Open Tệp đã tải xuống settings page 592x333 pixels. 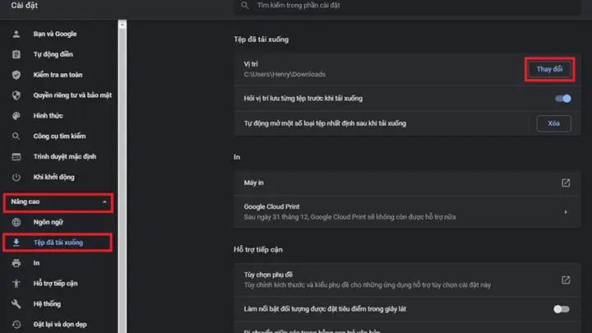tap(58, 243)
